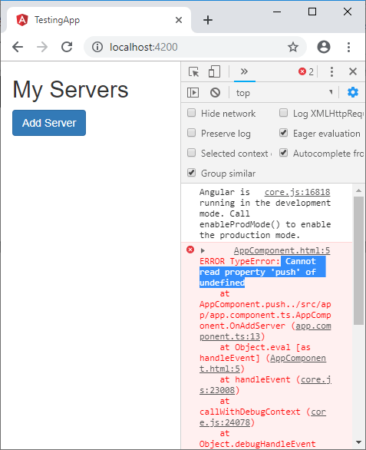Open the JavaScript context dropdown 'top'

pyautogui.click(x=284, y=93)
